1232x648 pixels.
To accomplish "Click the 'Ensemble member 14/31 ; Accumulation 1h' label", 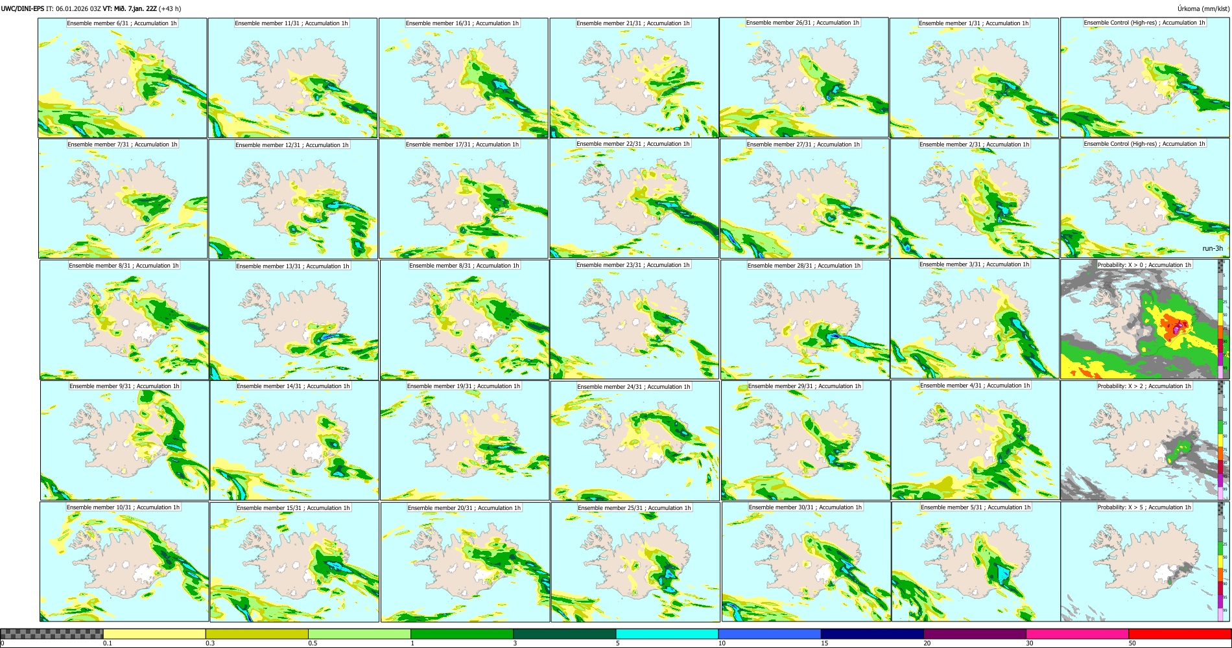I will pyautogui.click(x=293, y=386).
